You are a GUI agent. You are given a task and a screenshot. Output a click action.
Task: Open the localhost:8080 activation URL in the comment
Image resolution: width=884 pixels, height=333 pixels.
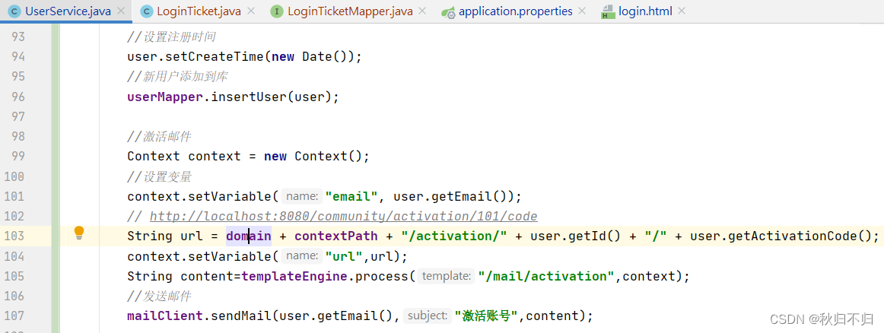pos(343,217)
